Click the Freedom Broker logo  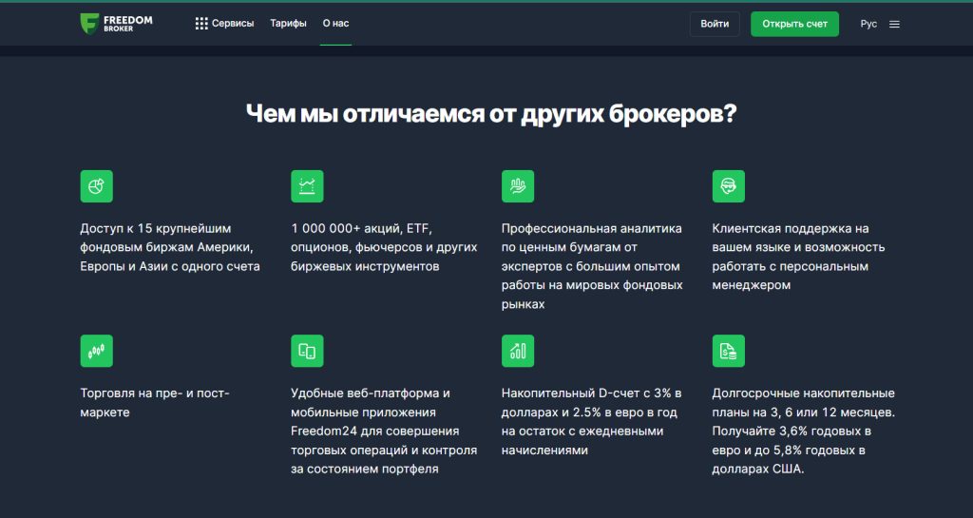pos(117,24)
